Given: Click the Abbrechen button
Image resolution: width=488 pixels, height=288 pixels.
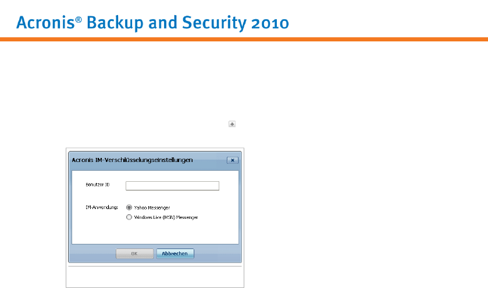Looking at the screenshot, I should pos(175,254).
